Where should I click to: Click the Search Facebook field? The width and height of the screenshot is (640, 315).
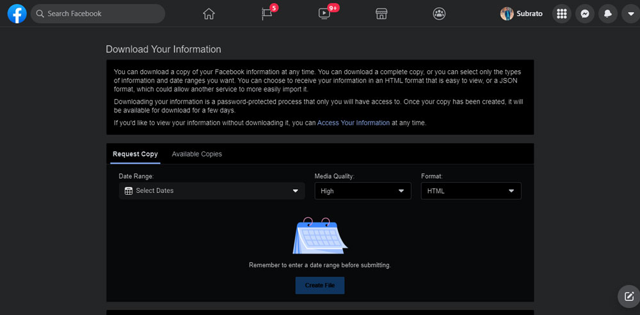tap(98, 14)
